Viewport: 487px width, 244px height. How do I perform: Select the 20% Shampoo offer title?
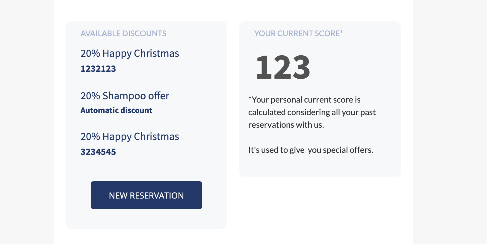[125, 96]
